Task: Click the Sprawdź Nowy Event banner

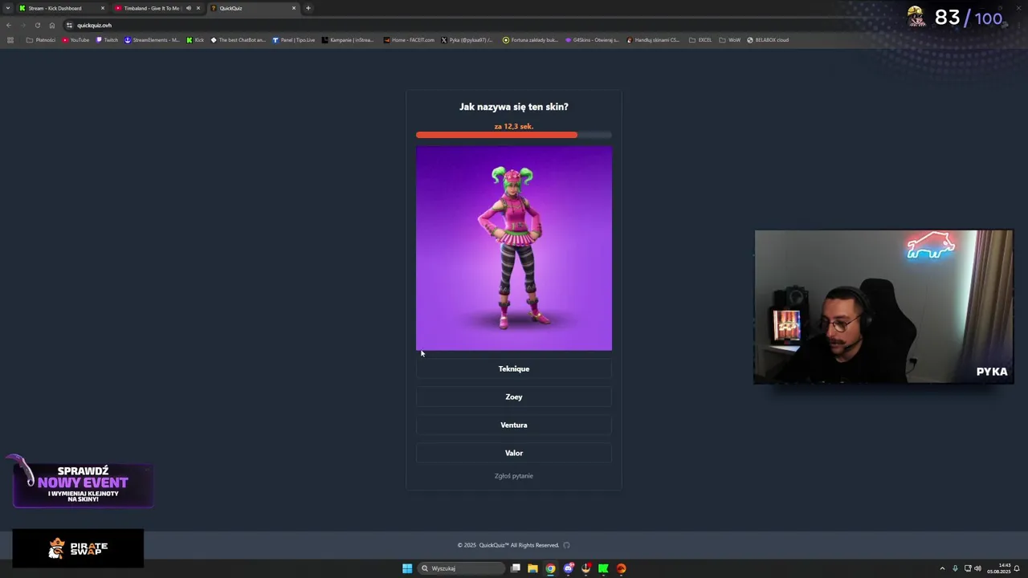Action: (x=83, y=484)
